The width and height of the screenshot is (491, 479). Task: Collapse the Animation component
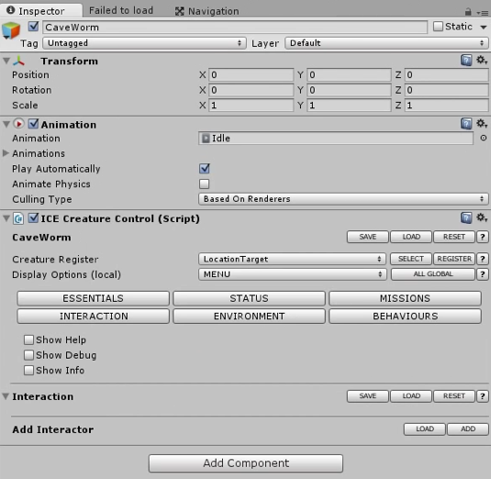6,124
